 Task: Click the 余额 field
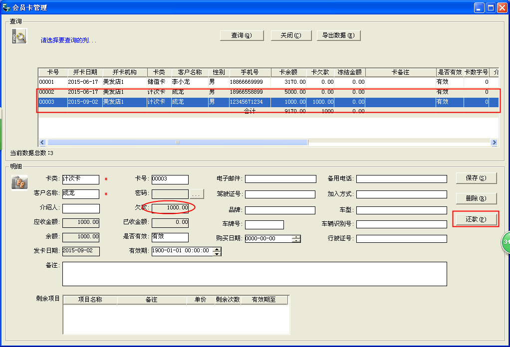click(x=81, y=237)
